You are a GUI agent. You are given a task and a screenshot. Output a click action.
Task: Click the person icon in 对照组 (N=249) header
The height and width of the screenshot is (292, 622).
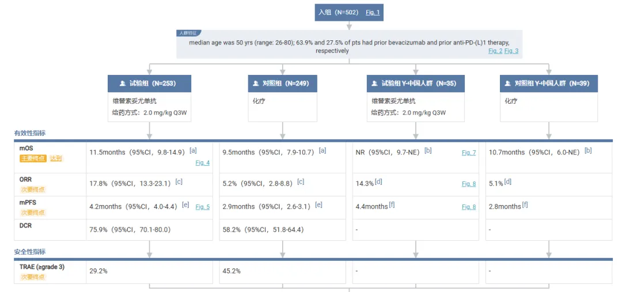[257, 84]
